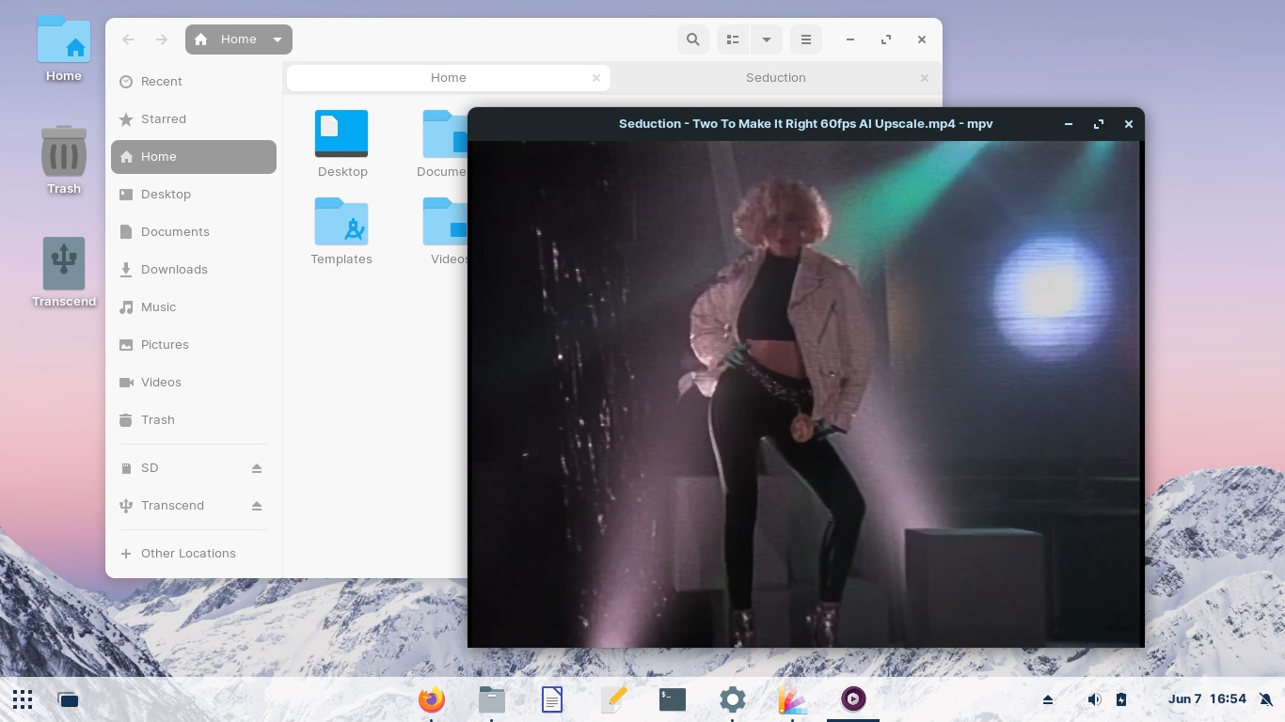The image size is (1285, 722).
Task: Open the workspace overview taskbar icon
Action: [x=68, y=699]
